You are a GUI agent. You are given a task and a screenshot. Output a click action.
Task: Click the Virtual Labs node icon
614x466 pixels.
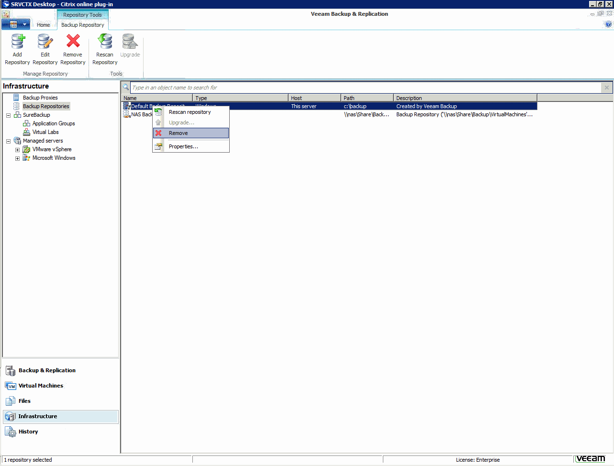coord(26,132)
